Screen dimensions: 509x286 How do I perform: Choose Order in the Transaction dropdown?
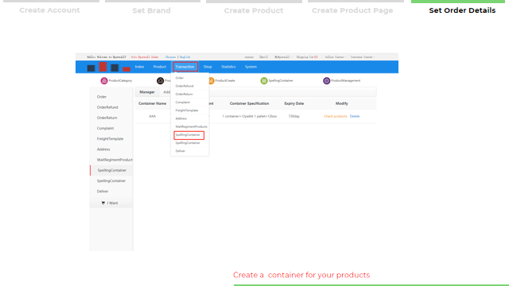(180, 78)
